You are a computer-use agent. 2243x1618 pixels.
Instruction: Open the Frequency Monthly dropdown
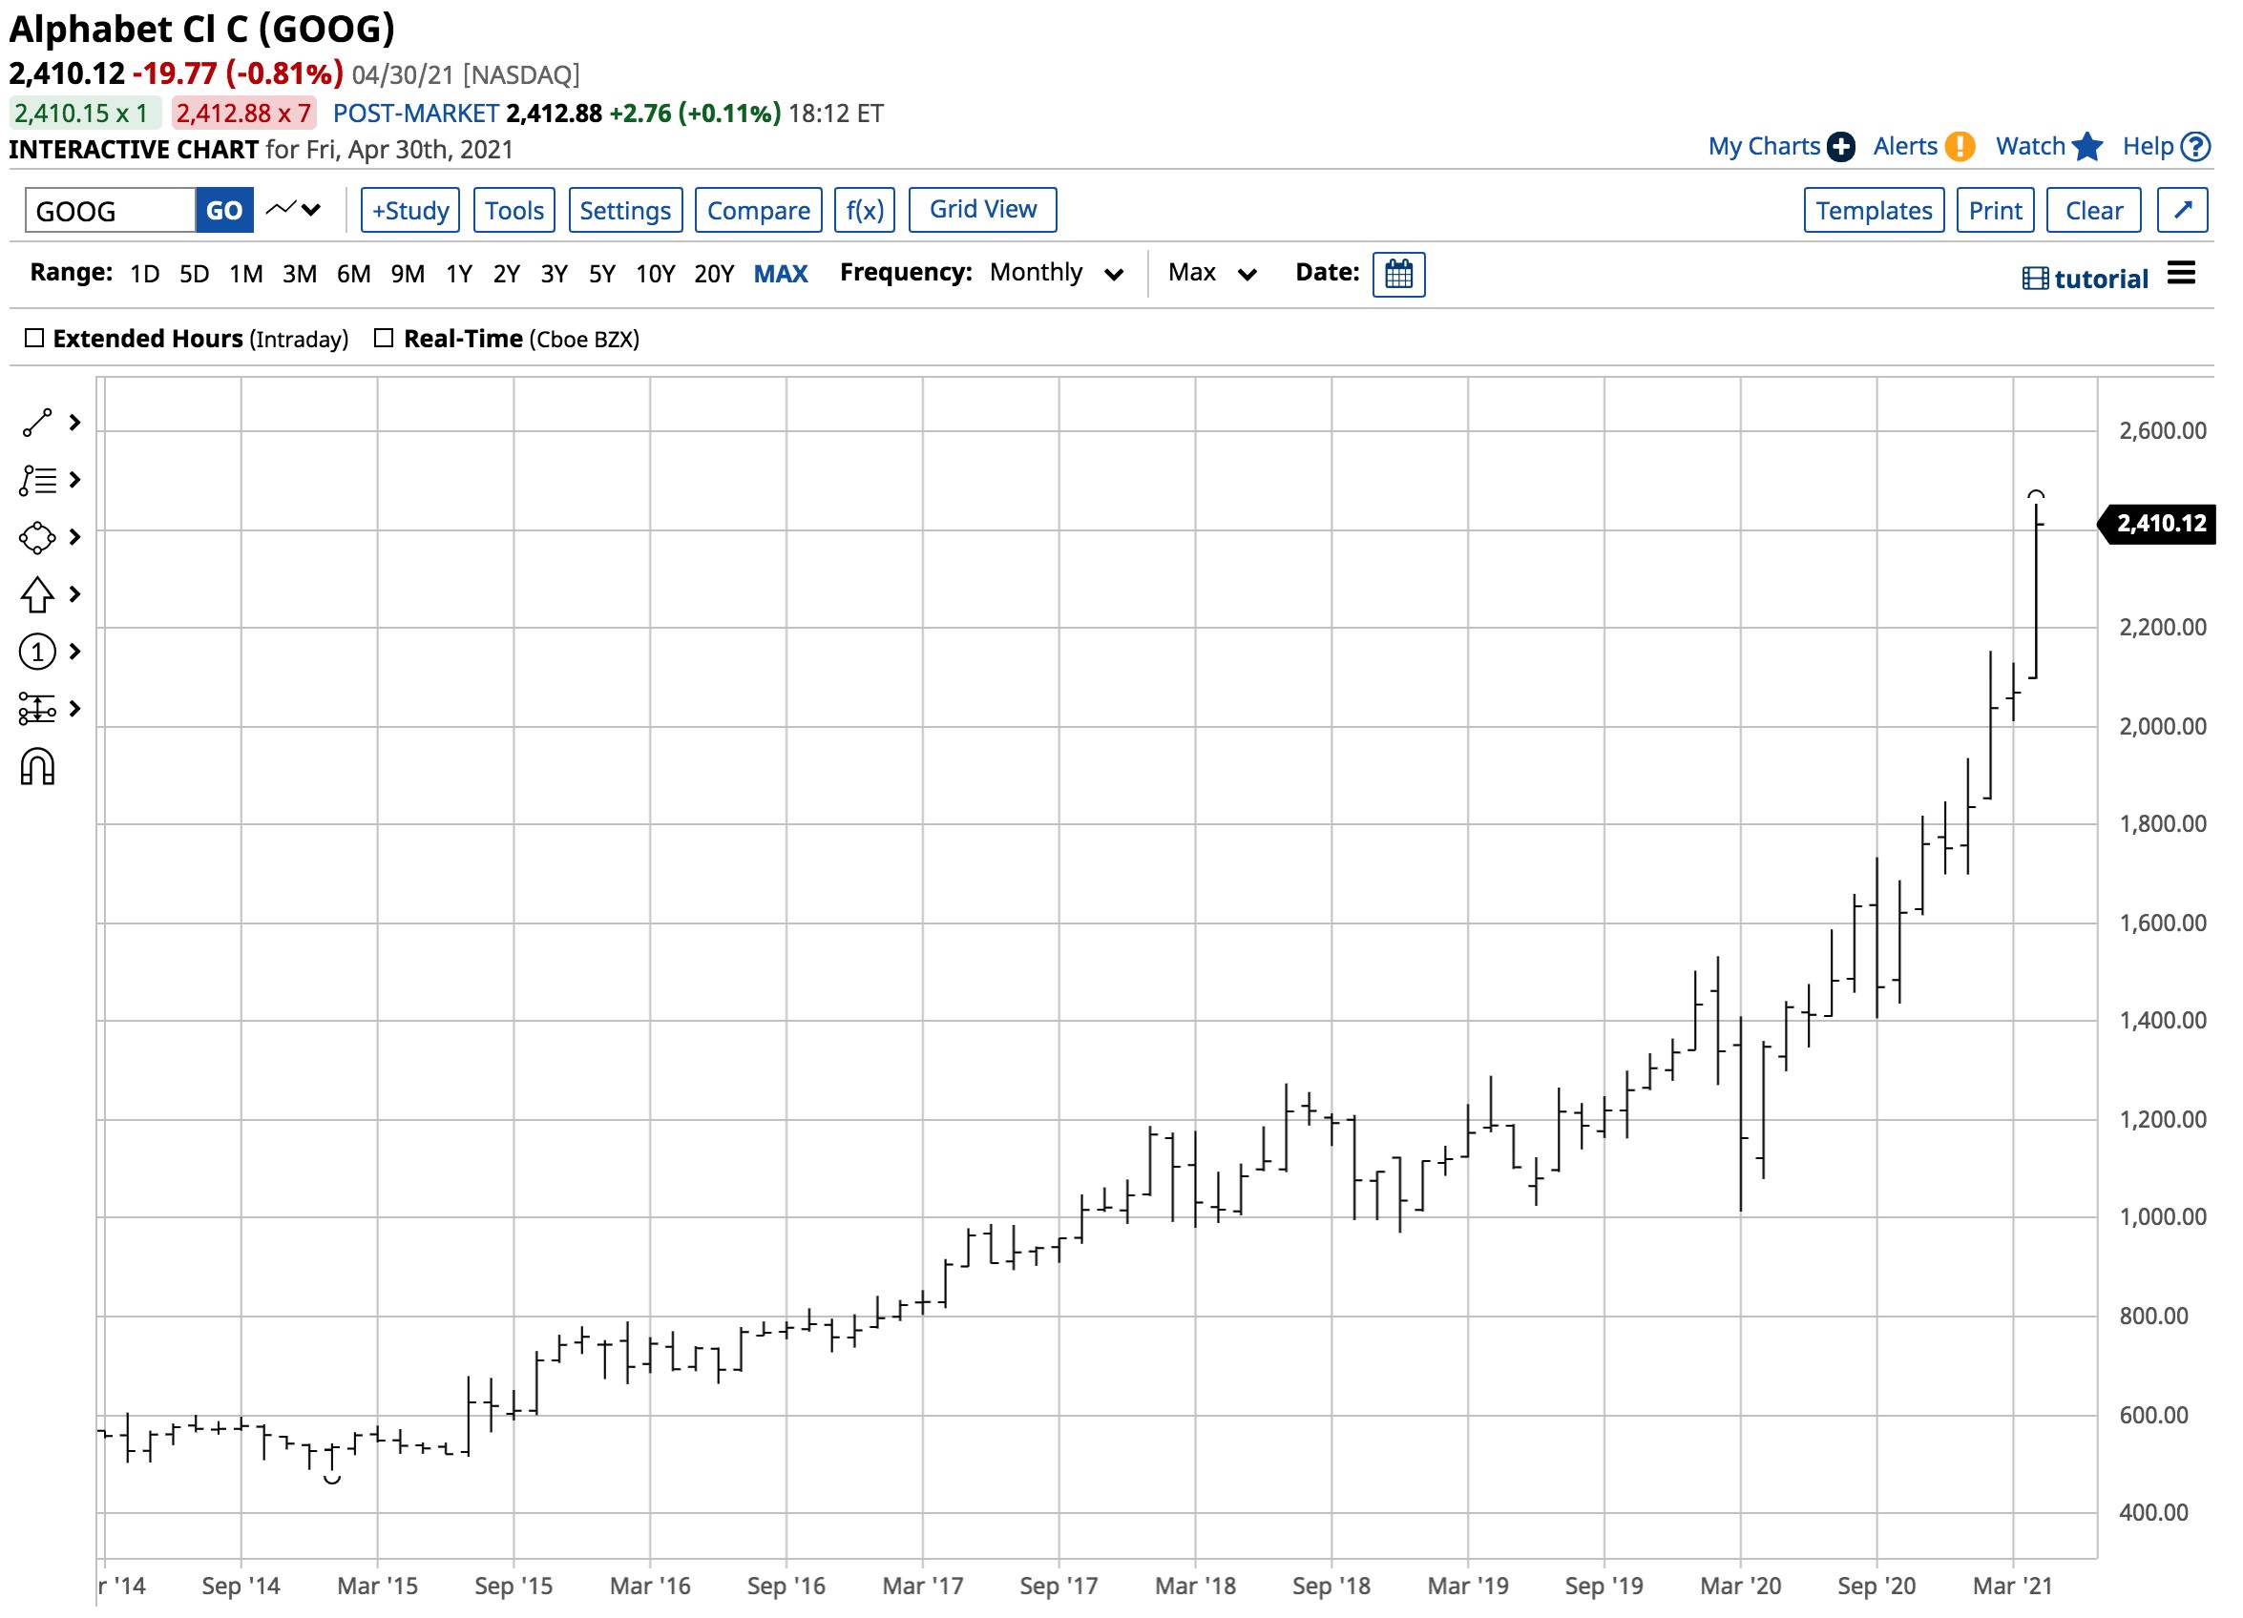click(1059, 274)
